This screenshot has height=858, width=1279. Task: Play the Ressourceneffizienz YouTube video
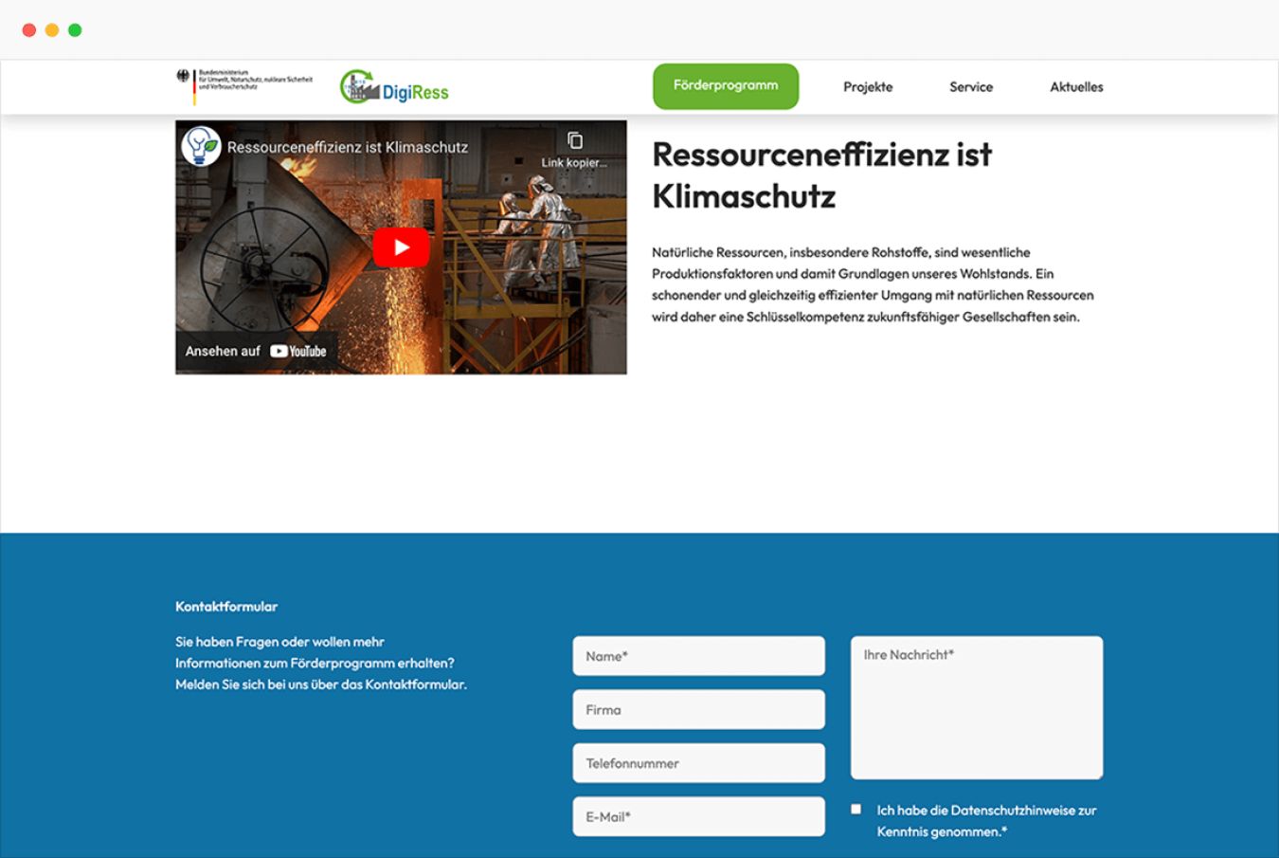tap(401, 247)
